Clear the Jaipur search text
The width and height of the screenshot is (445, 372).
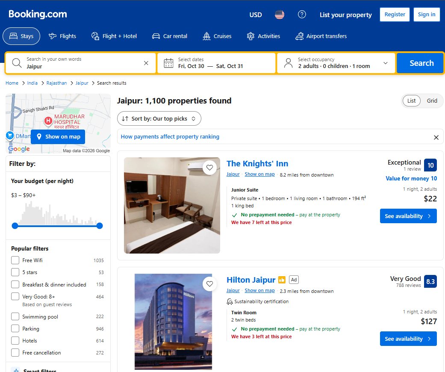click(x=146, y=63)
